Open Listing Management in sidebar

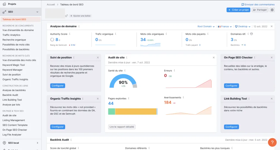click(x=14, y=120)
